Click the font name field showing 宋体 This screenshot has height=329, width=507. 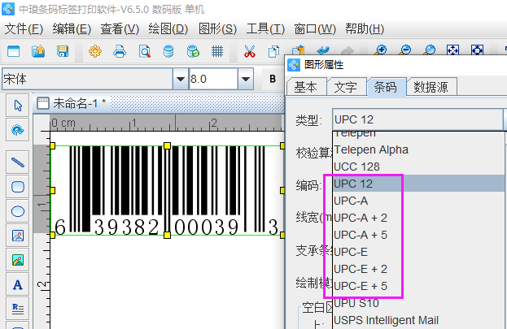tap(88, 79)
